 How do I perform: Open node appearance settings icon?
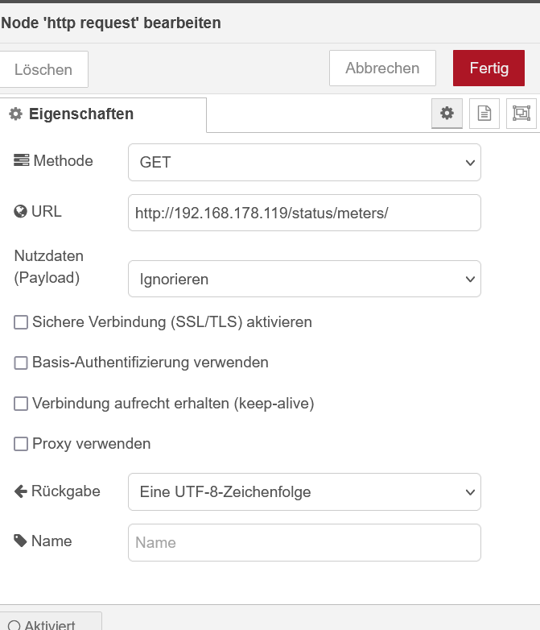(x=521, y=114)
